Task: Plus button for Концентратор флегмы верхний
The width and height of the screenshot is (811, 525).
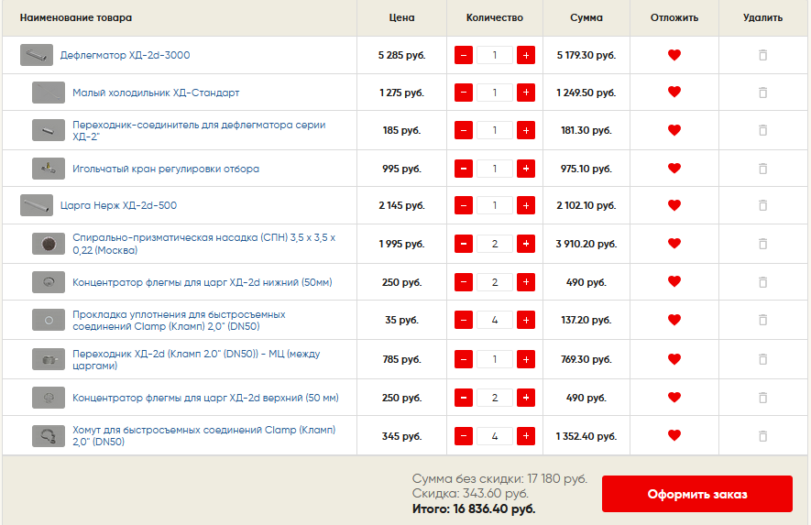Action: 525,398
